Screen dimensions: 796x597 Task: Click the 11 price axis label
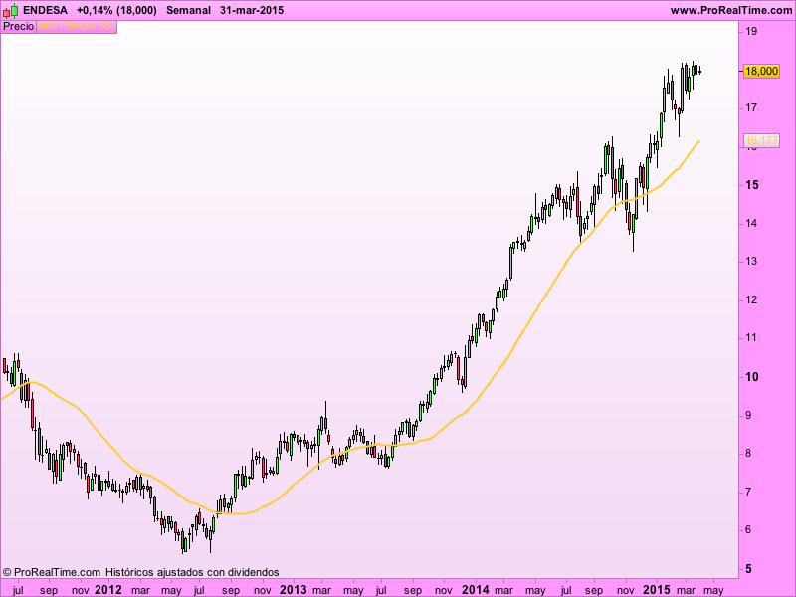point(751,338)
